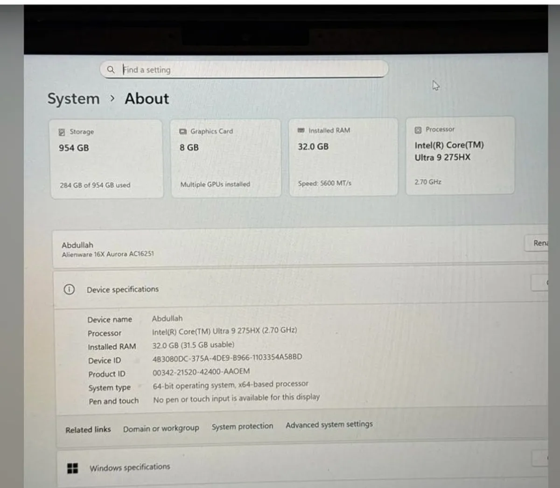Collapse the Device specifications section
The height and width of the screenshot is (488, 560).
[x=541, y=283]
